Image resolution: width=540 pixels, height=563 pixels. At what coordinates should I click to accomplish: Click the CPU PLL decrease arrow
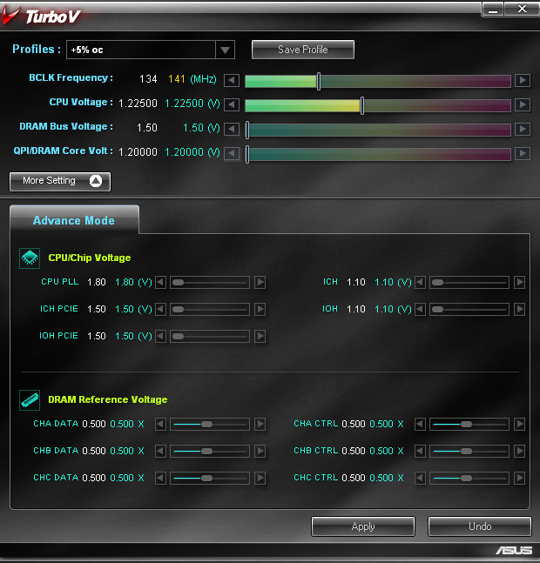(x=160, y=282)
